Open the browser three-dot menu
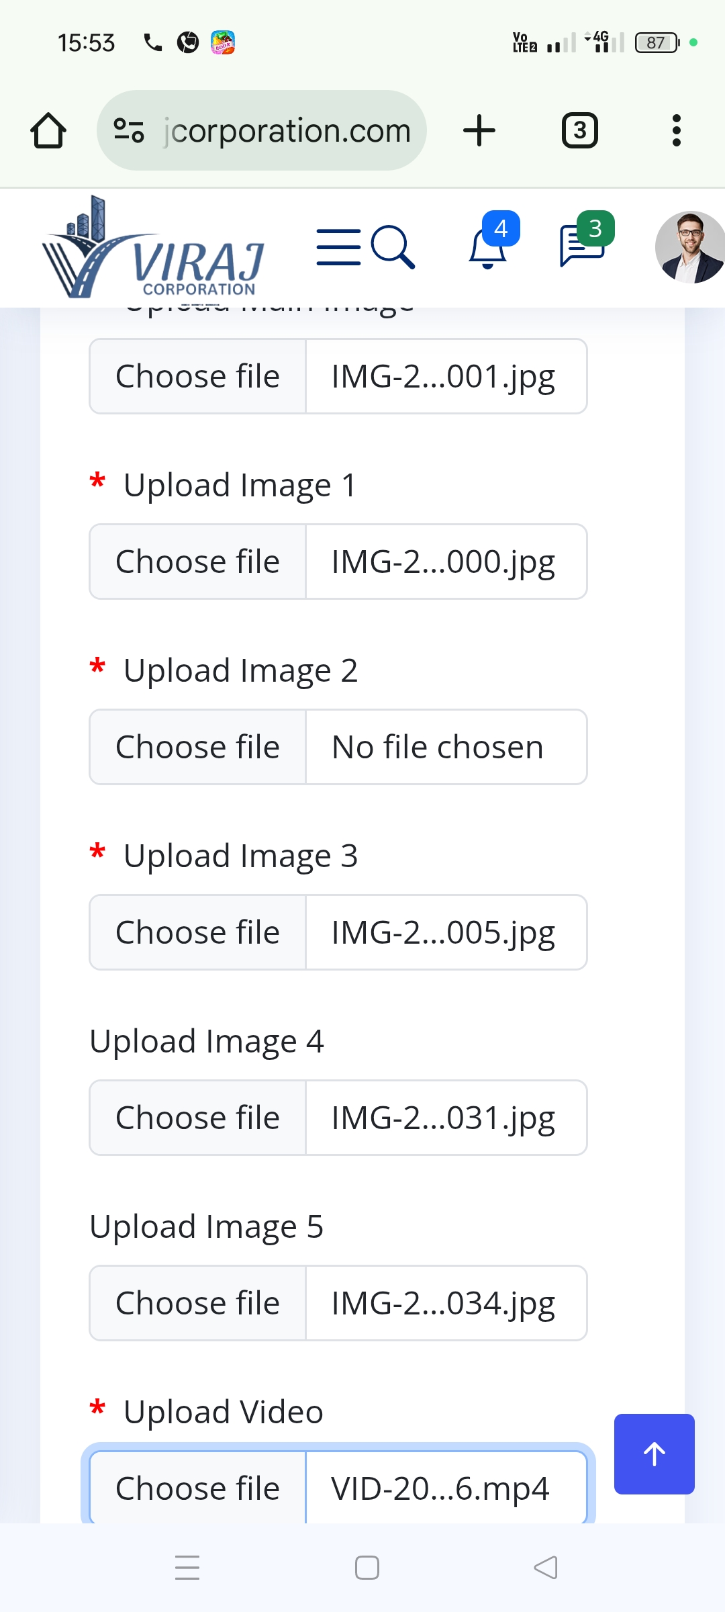Image resolution: width=725 pixels, height=1612 pixels. coord(676,130)
